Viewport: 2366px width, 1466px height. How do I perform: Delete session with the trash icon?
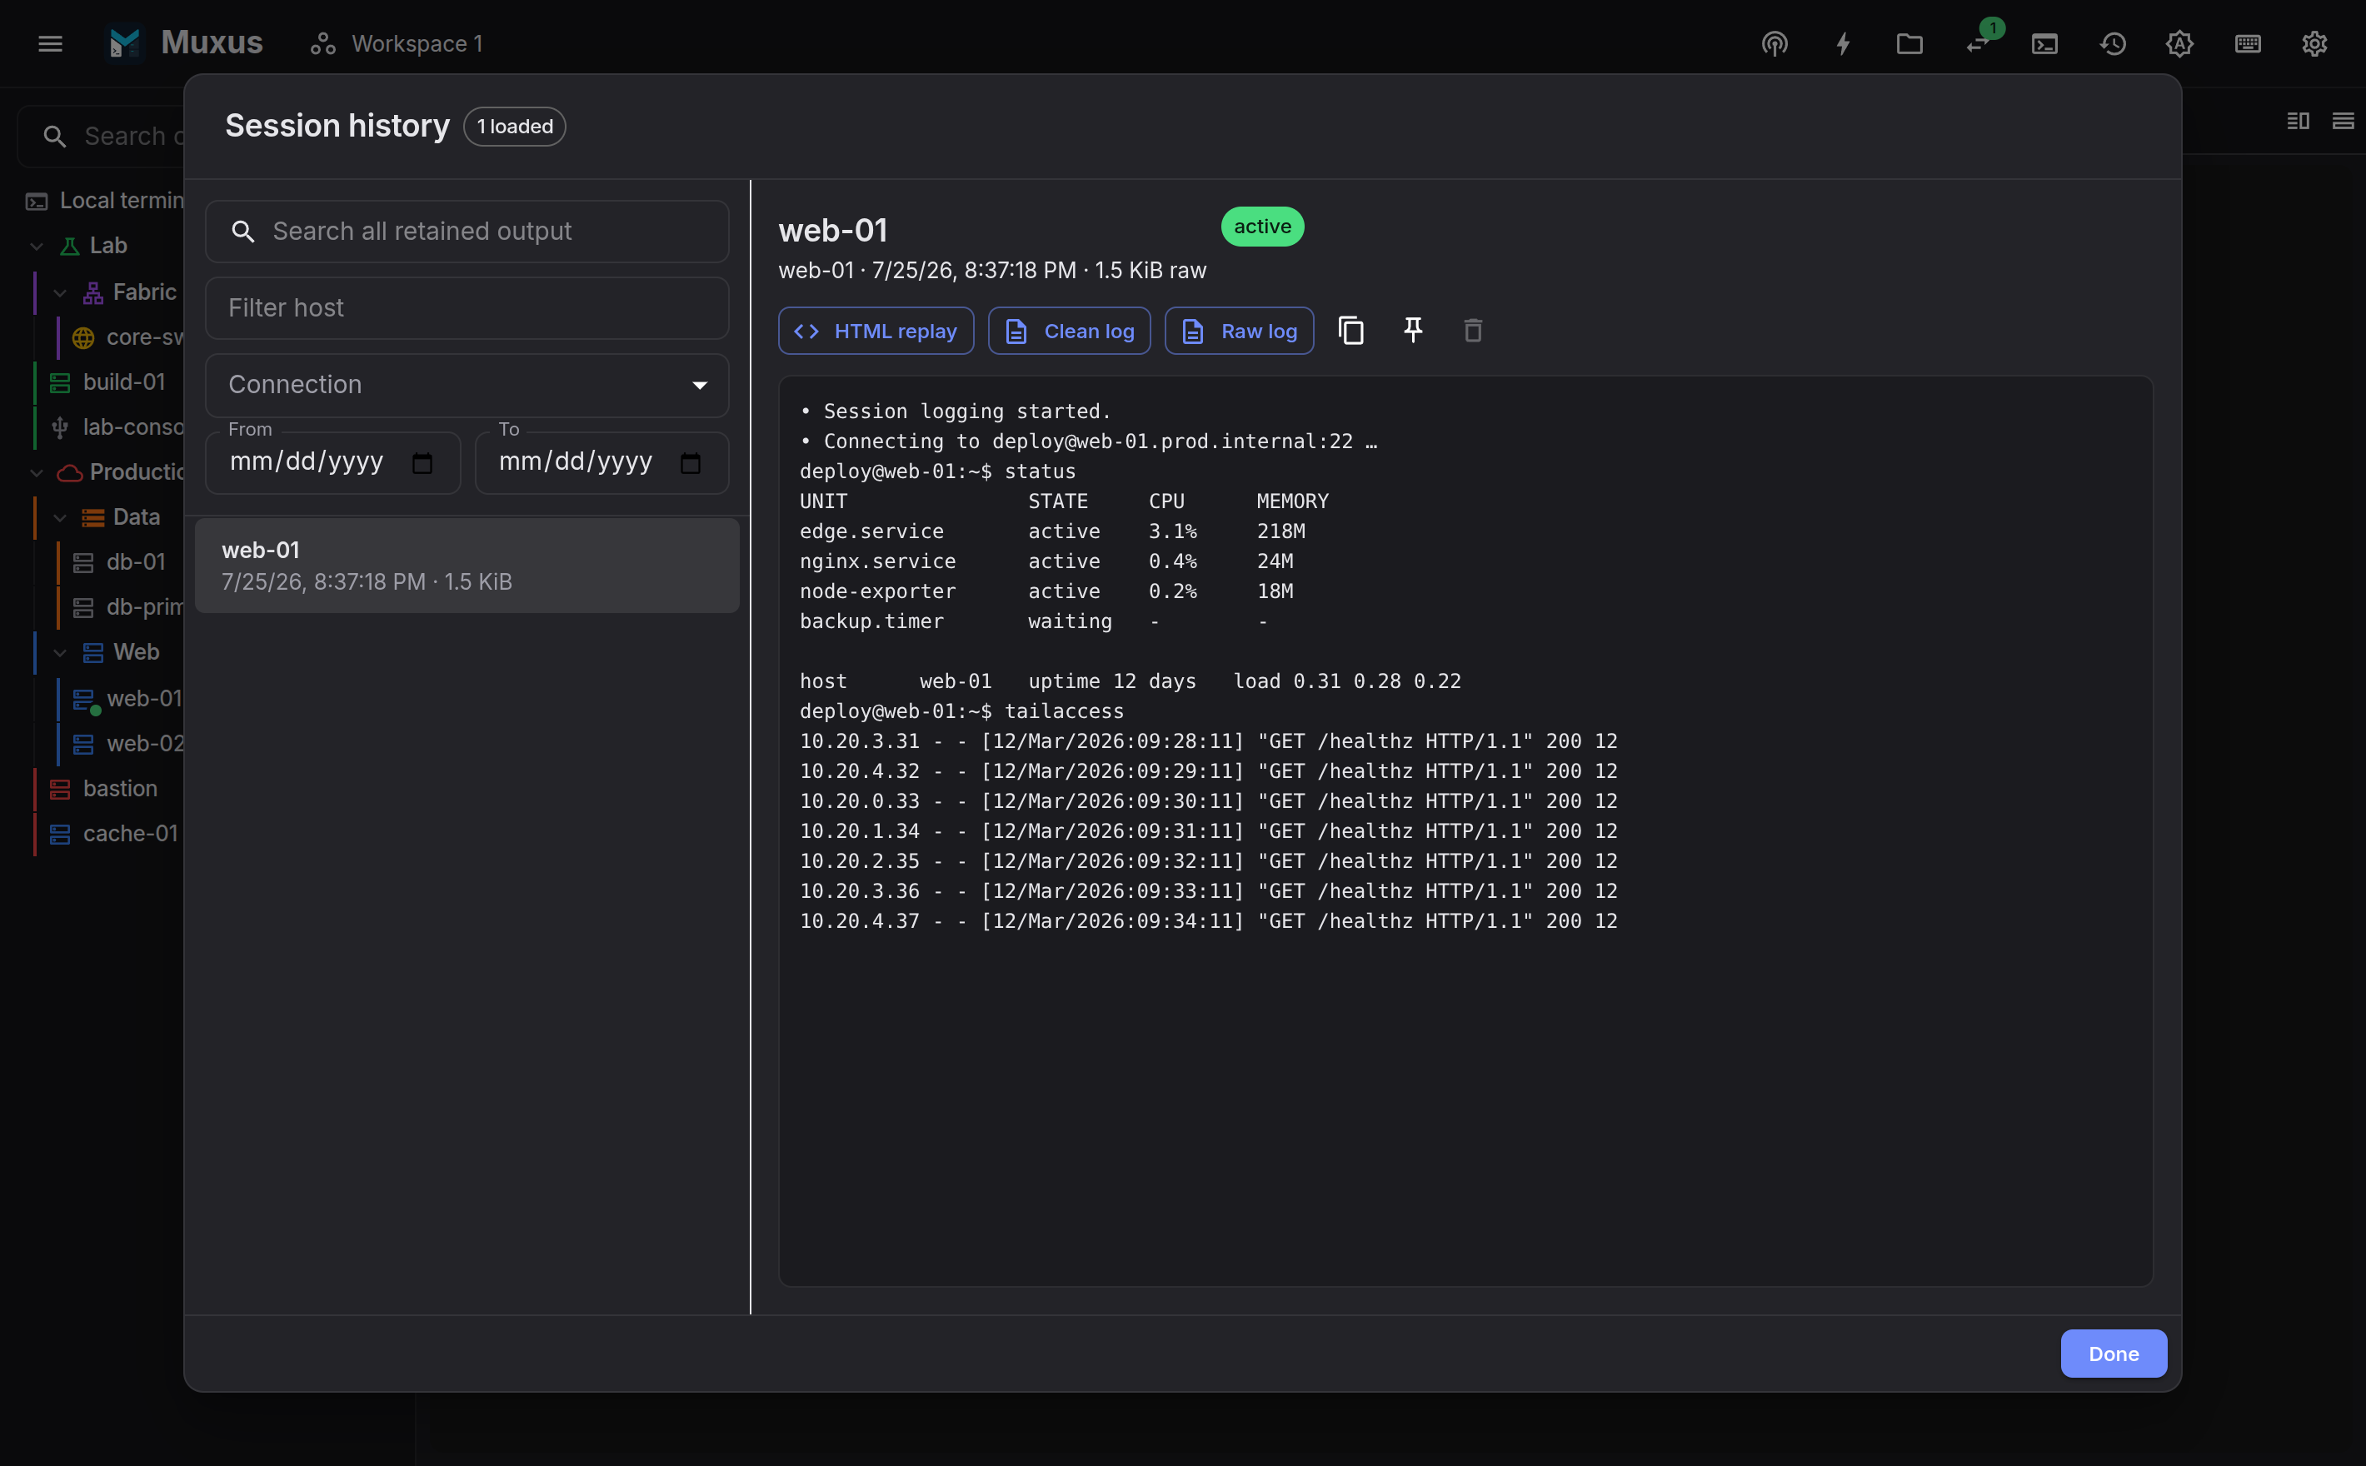point(1473,331)
